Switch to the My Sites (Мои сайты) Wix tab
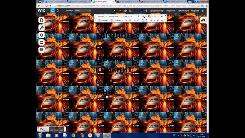 point(175,2)
